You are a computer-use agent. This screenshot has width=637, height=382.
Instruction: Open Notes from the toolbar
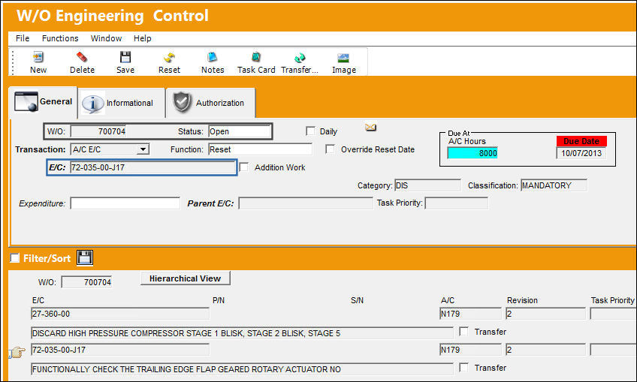213,57
